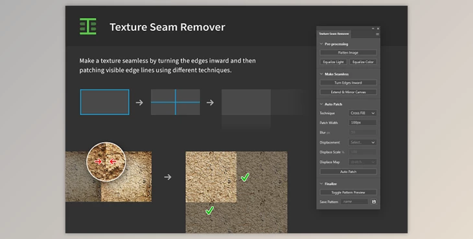This screenshot has height=239, width=473.
Task: Click the green Texture Seam Remover logo
Action: click(88, 26)
